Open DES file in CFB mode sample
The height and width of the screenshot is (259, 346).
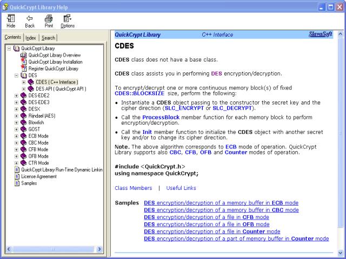[x=207, y=217]
